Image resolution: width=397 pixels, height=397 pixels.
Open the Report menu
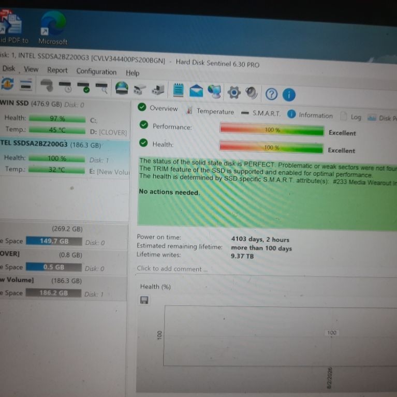click(x=57, y=70)
